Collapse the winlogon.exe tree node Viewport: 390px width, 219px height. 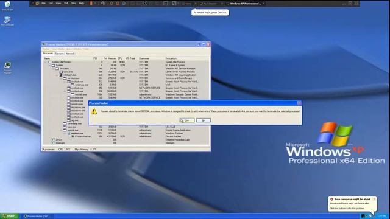(57, 75)
